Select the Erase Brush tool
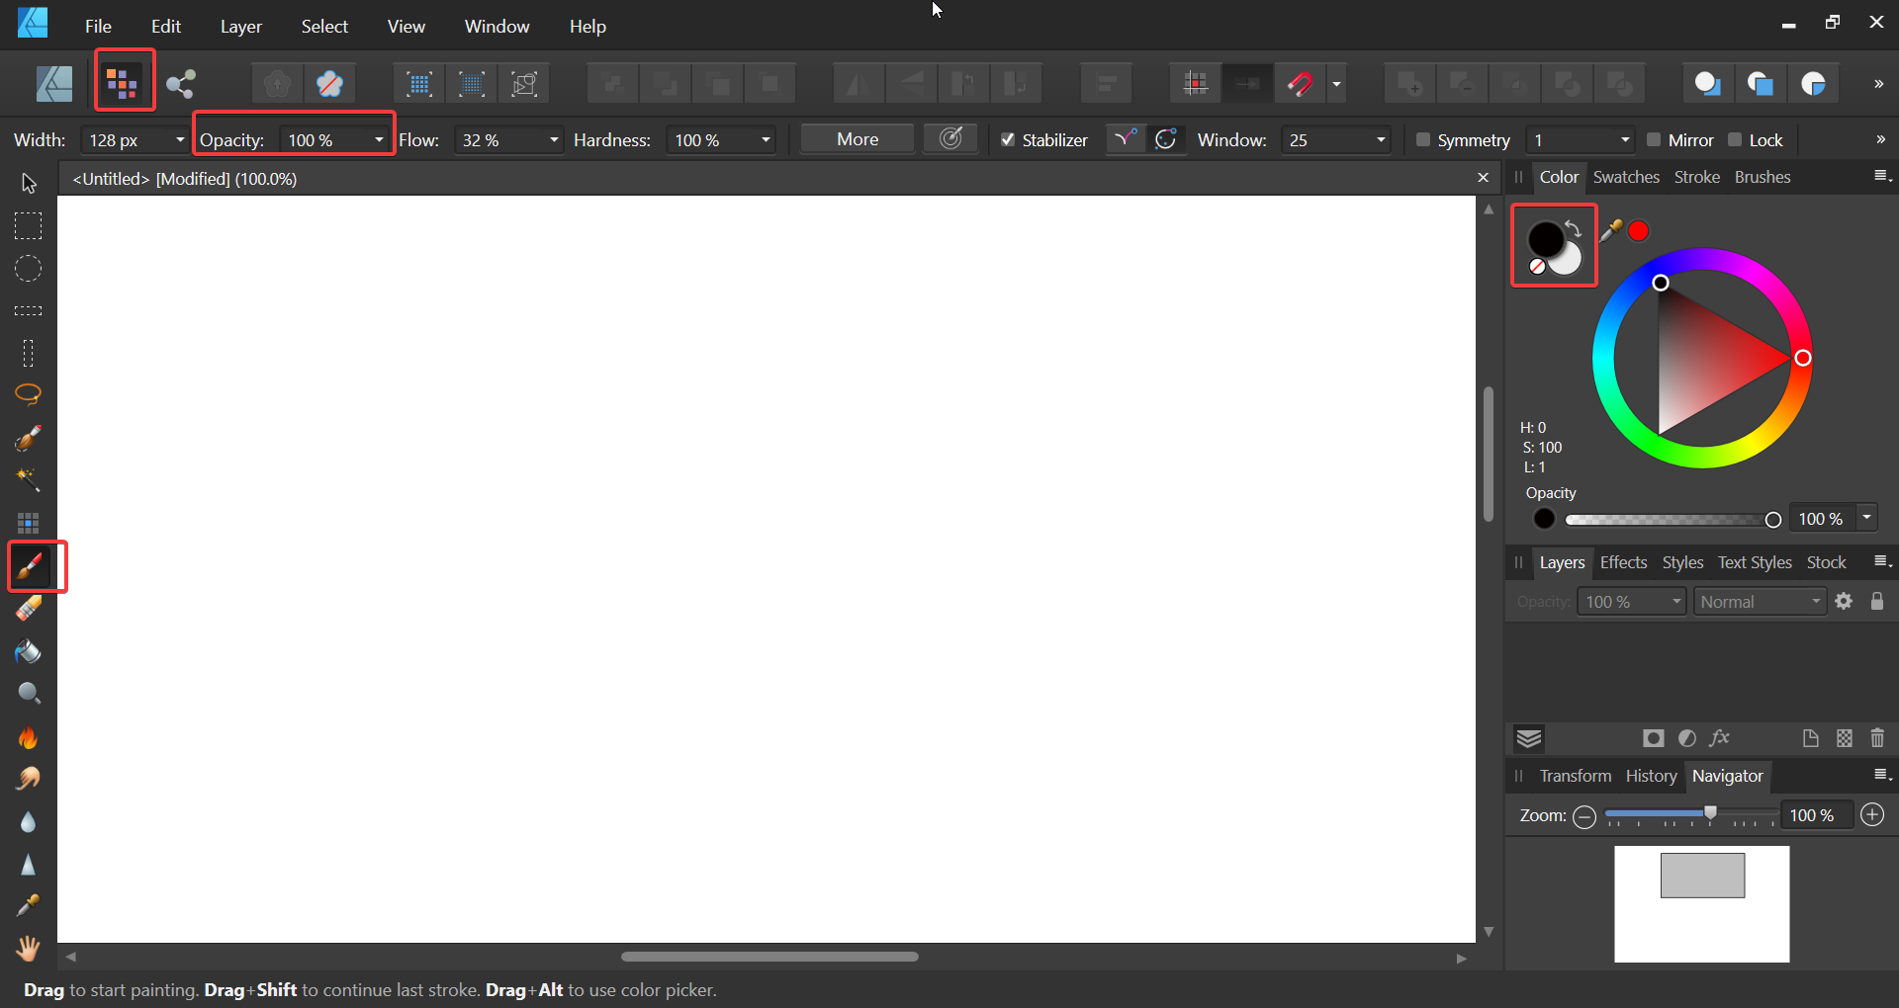The height and width of the screenshot is (1008, 1899). [x=28, y=609]
